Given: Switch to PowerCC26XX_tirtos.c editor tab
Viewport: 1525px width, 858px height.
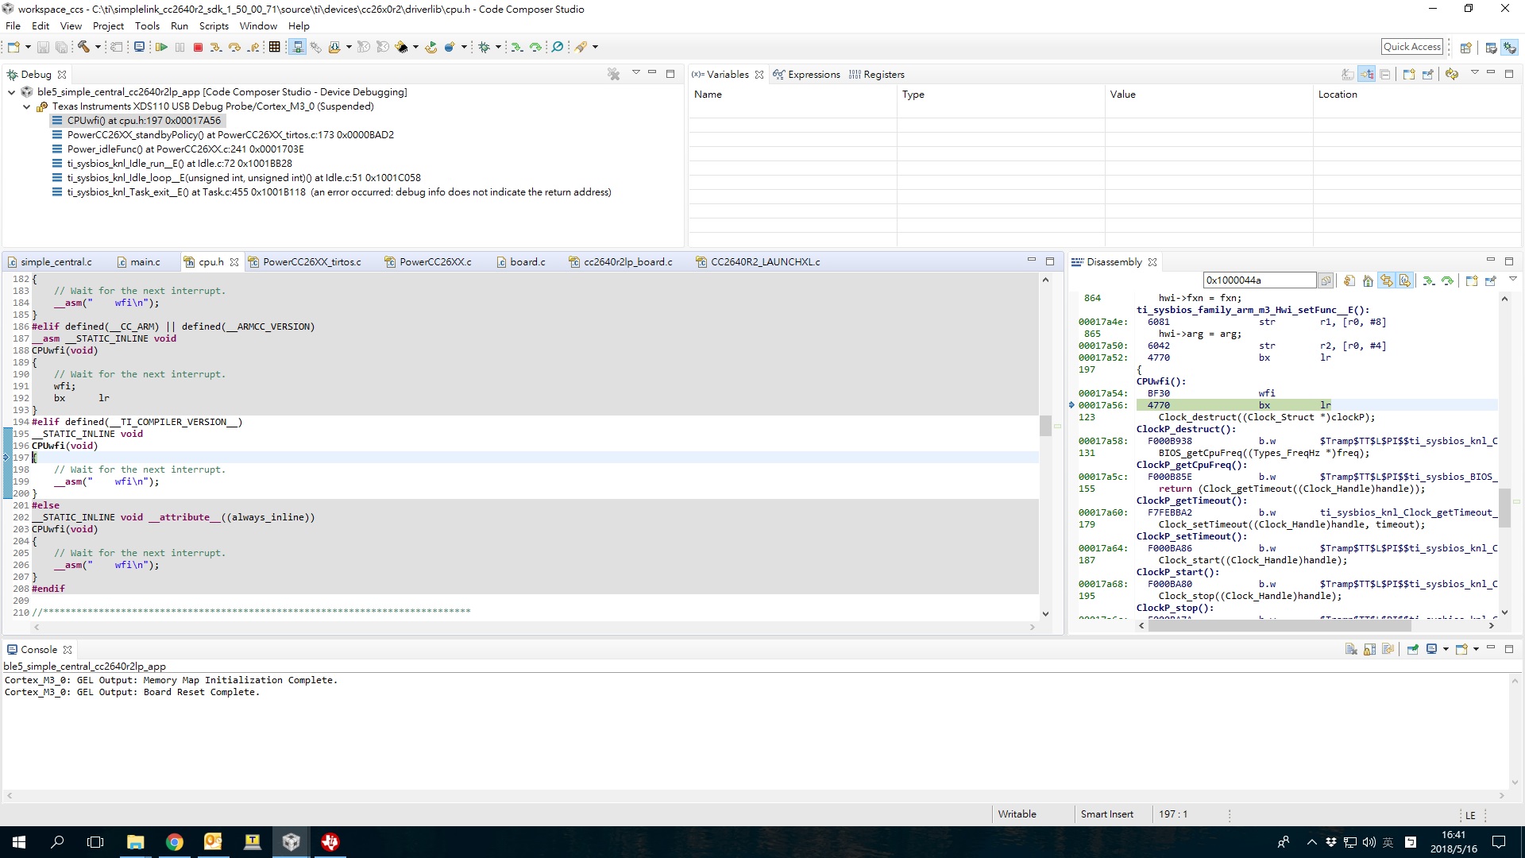Looking at the screenshot, I should pyautogui.click(x=304, y=262).
